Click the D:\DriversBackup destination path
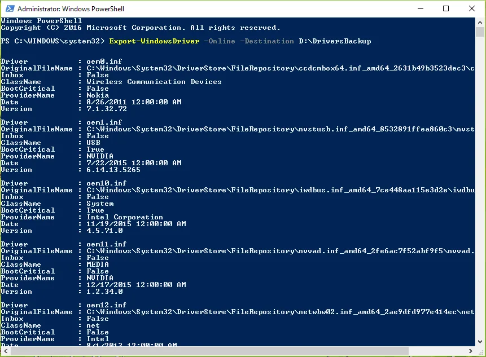The height and width of the screenshot is (357, 486). [x=335, y=41]
